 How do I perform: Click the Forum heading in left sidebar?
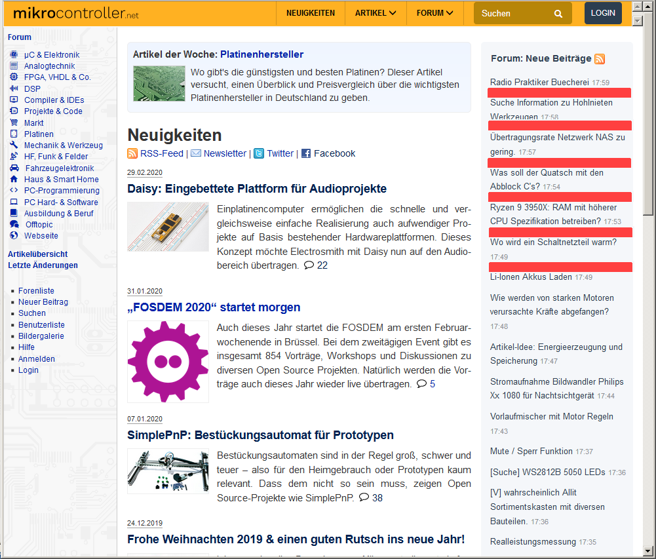pyautogui.click(x=19, y=37)
